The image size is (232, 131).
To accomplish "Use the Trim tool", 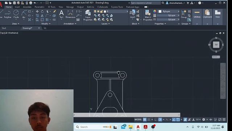I will [47, 11].
